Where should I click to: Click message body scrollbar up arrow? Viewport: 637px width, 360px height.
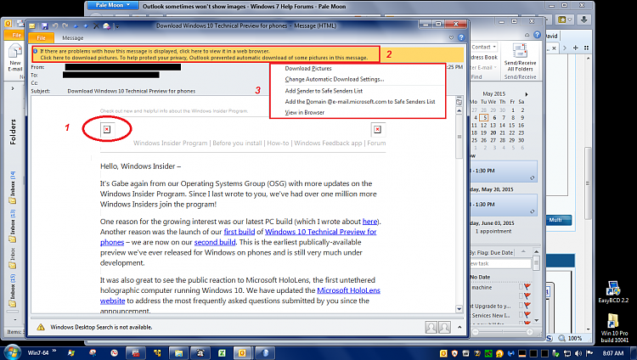pyautogui.click(x=459, y=110)
